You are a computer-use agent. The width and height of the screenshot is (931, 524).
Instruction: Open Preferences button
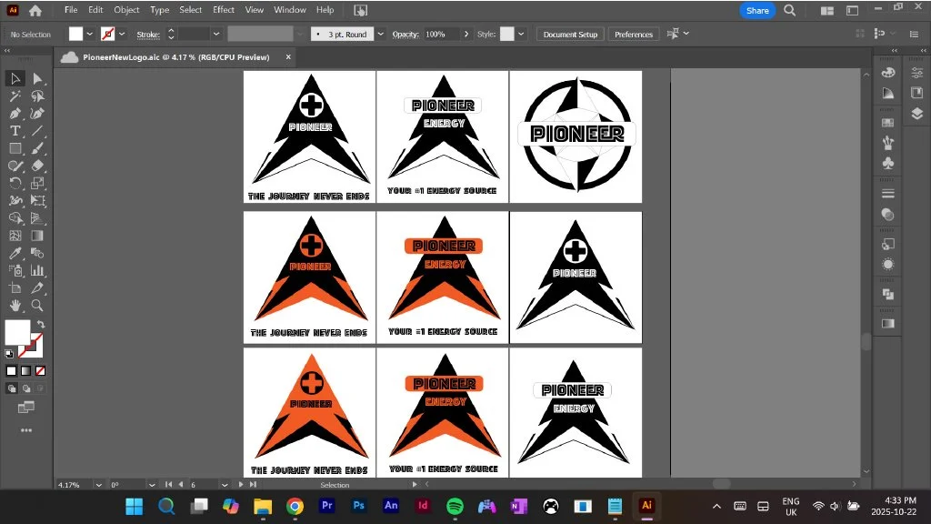[x=634, y=35]
